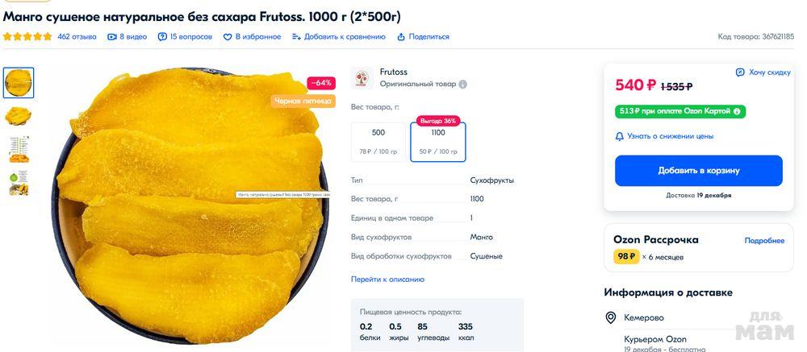This screenshot has width=807, height=352.
Task: Click the 'Добавить к сравнению' compare icon
Action: (x=296, y=37)
